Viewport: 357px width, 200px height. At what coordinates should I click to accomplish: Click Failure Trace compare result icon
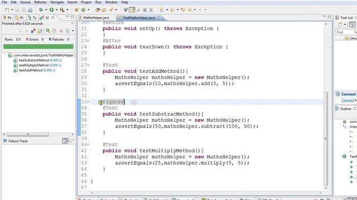(65, 141)
